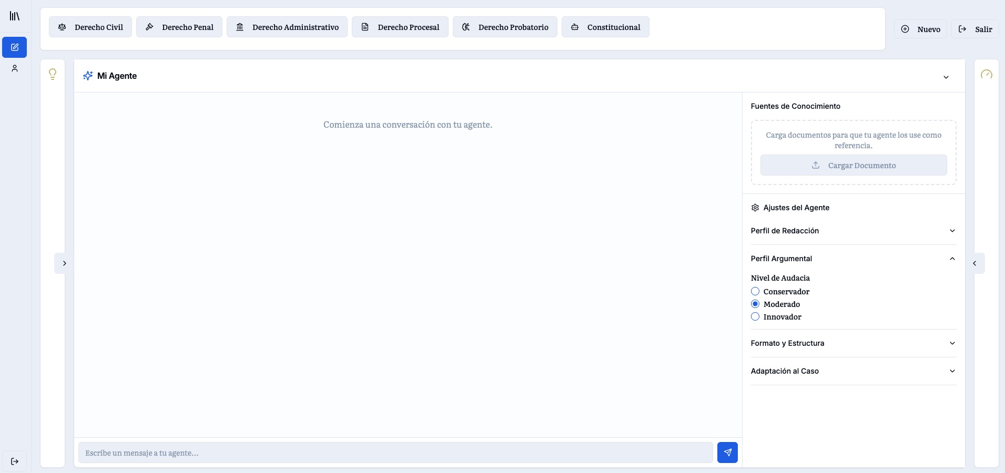Expand the Formato y Estructura section
The image size is (1005, 473).
852,343
